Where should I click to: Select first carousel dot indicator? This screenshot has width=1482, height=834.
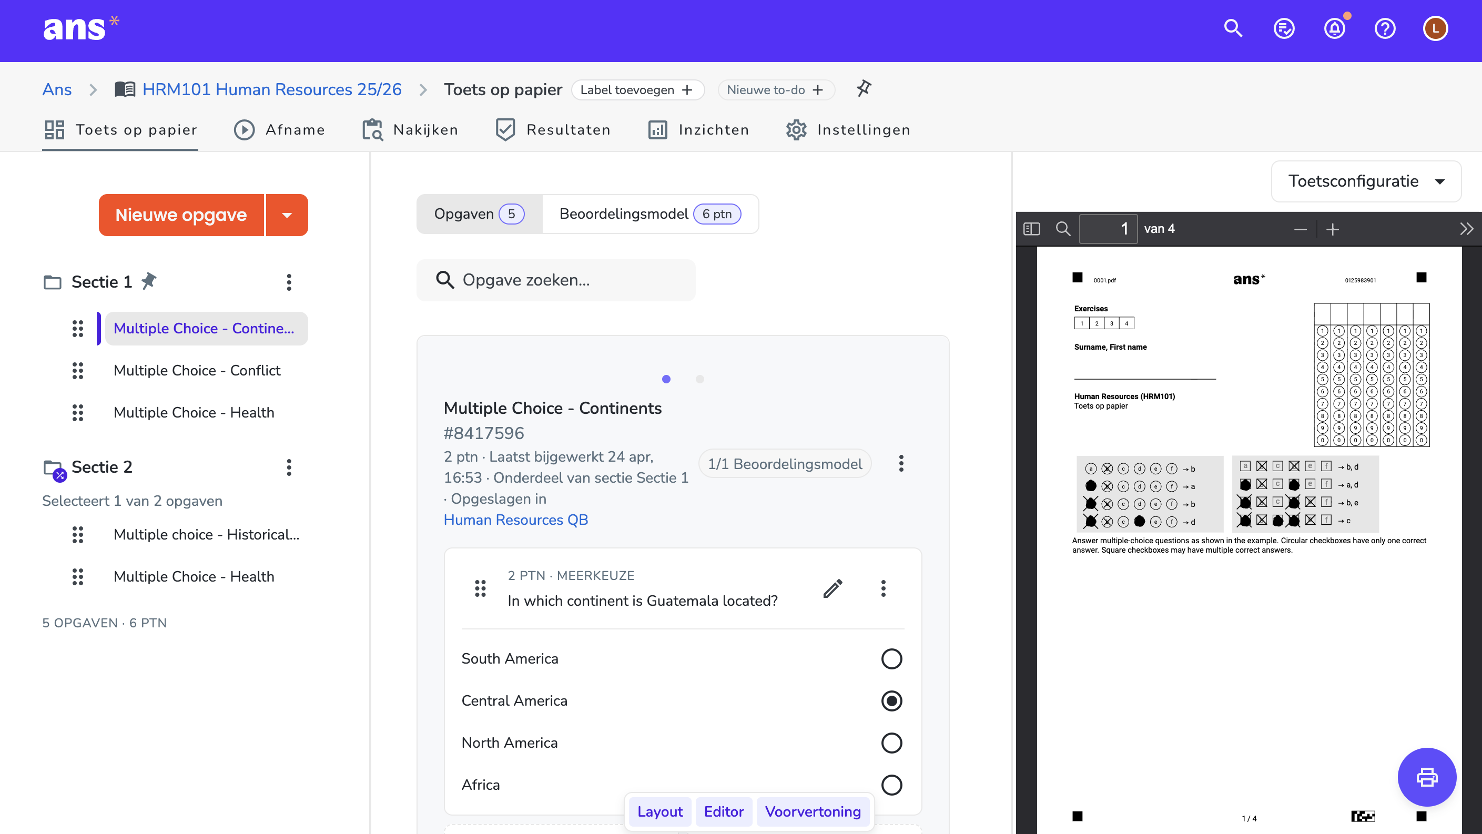click(666, 379)
